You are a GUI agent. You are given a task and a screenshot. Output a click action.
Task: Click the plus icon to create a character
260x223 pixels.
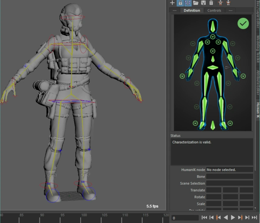point(173,3)
